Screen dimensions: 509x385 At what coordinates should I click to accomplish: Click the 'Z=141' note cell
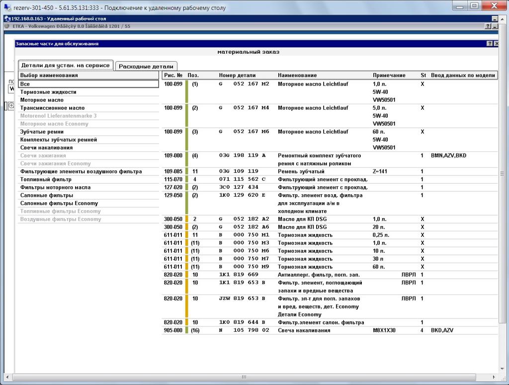coord(380,171)
